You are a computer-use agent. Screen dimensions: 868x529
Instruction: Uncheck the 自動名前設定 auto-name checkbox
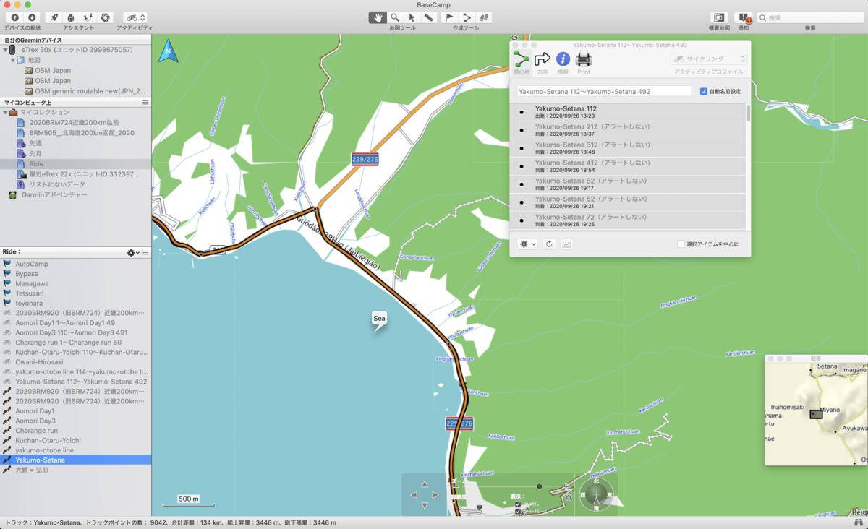click(704, 91)
